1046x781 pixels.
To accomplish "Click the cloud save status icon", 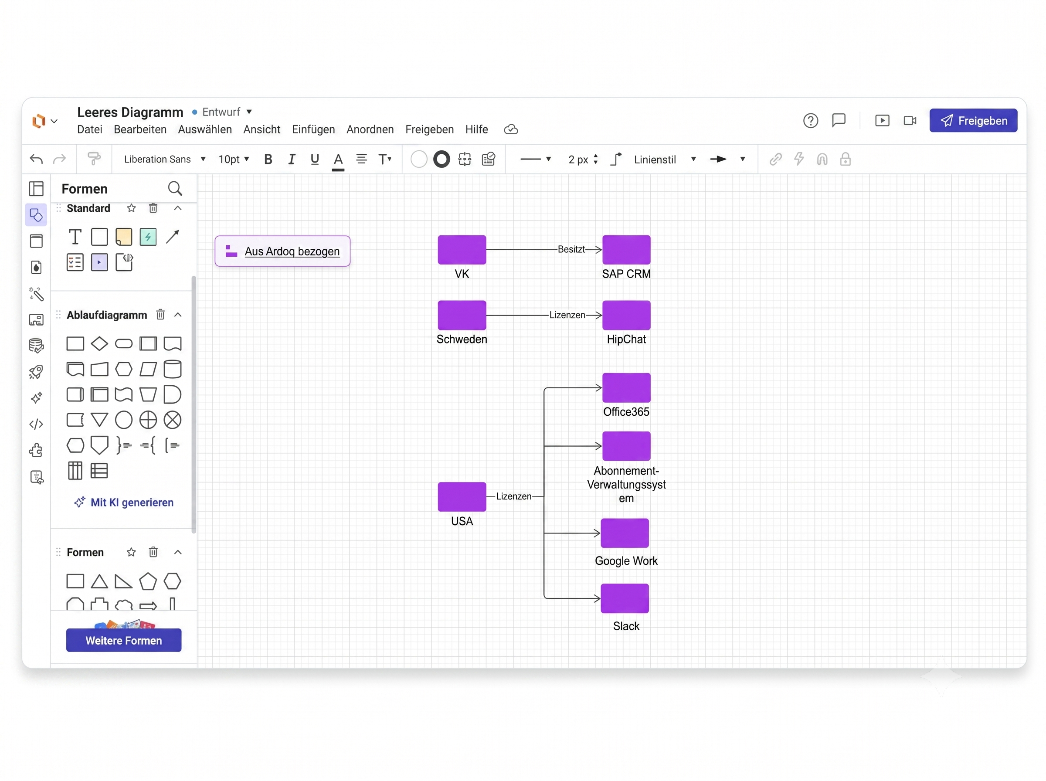I will (x=511, y=129).
